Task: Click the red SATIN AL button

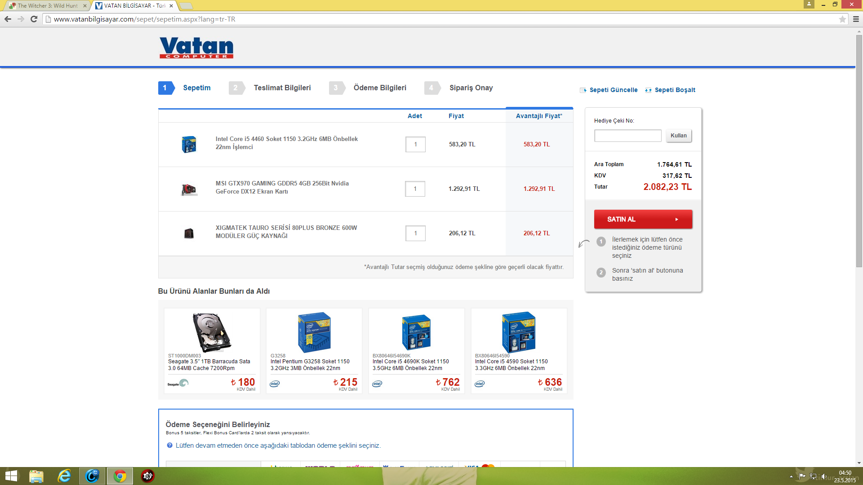Action: [x=643, y=219]
